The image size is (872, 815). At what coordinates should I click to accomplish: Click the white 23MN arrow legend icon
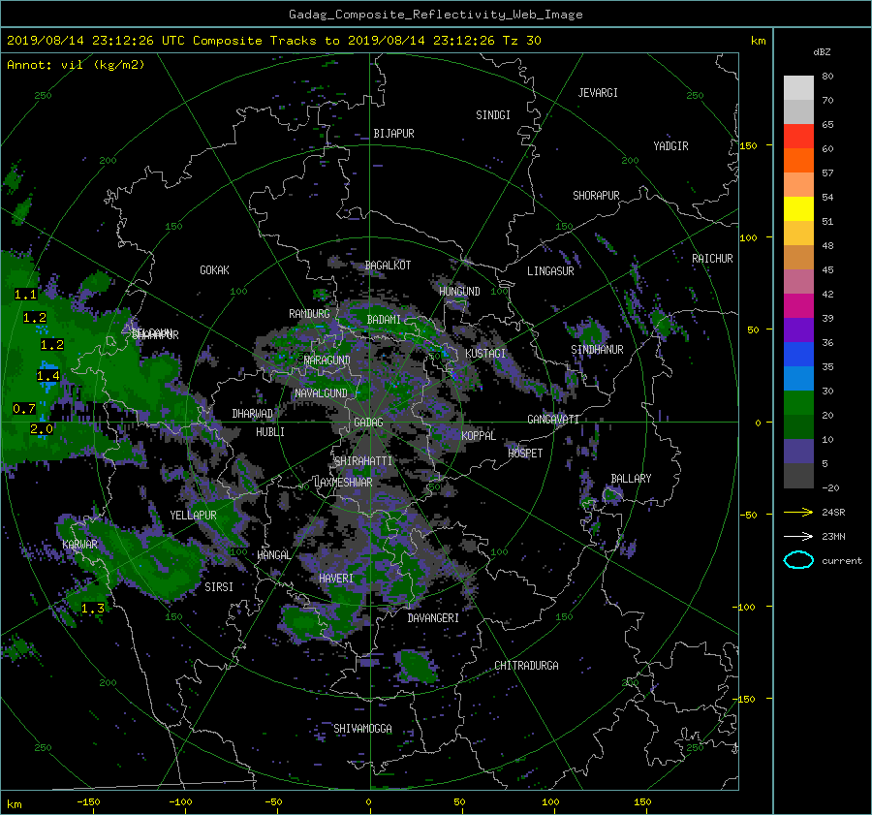[x=798, y=536]
